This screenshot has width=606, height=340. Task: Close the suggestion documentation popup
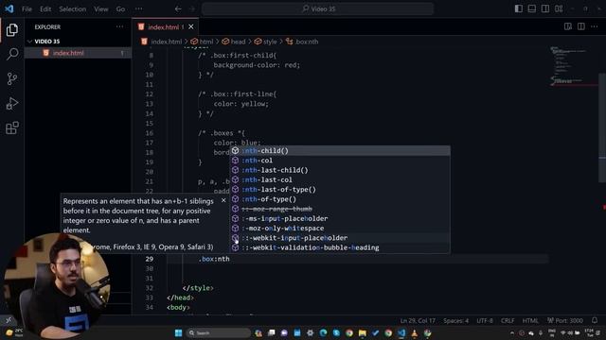223,200
